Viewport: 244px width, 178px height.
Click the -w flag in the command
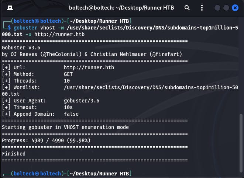tap(61, 28)
